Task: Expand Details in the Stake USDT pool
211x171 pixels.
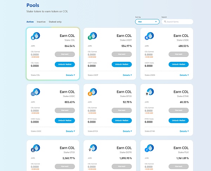Action: click(127, 75)
